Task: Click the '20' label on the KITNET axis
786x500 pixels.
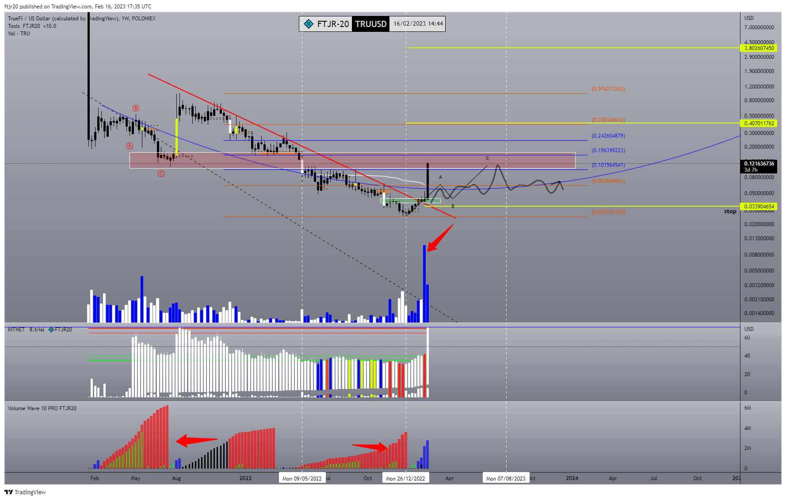Action: (x=747, y=374)
